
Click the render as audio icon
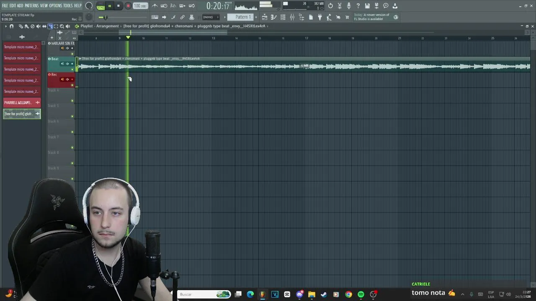pos(376,6)
